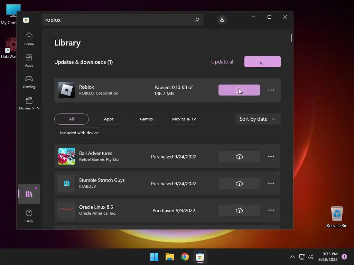Show hidden system tray icons
This screenshot has width=354, height=265.
[292, 257]
